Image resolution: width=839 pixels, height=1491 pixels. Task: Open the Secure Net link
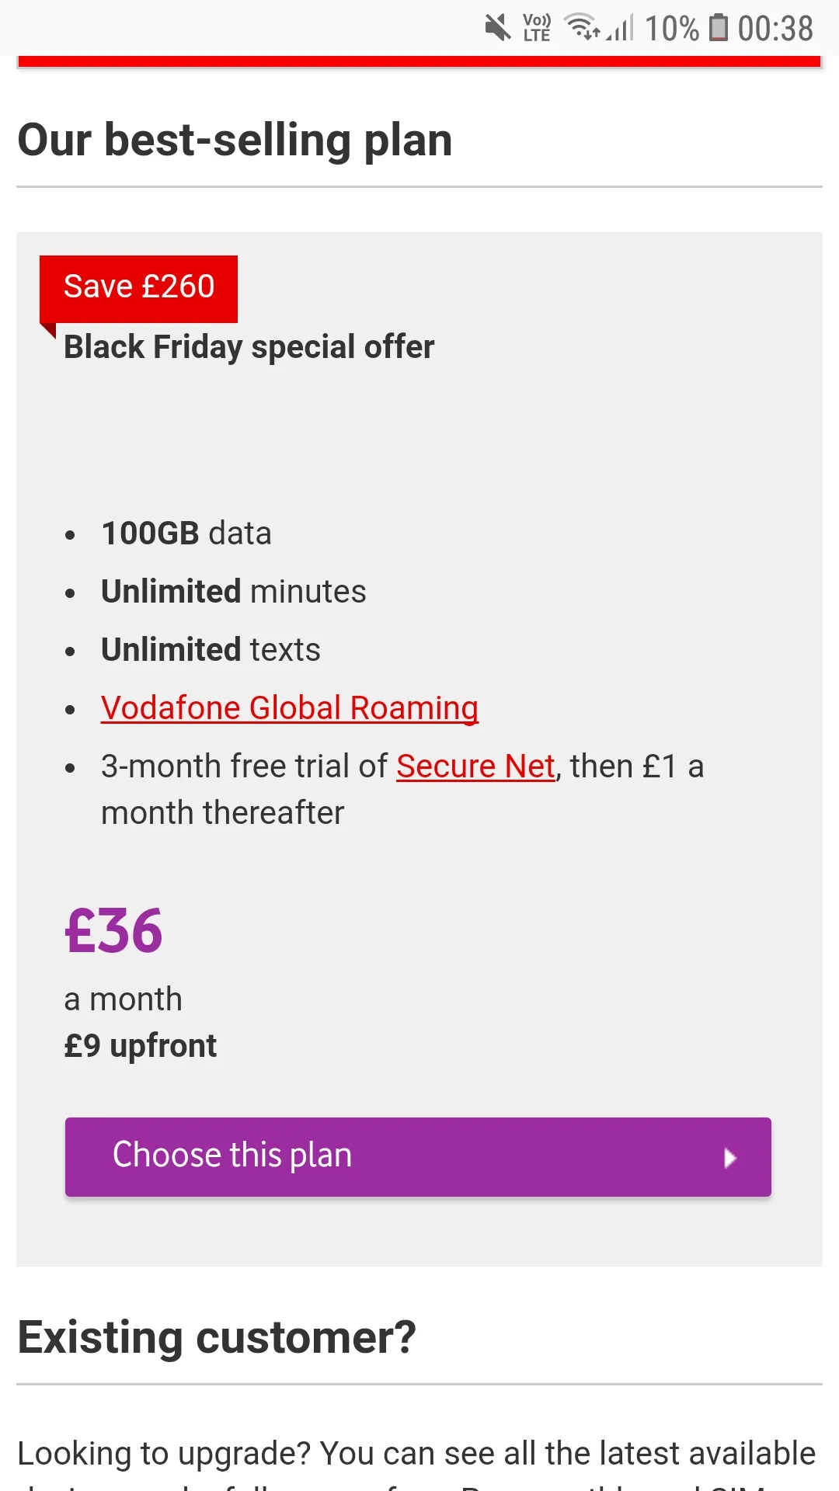pos(475,766)
